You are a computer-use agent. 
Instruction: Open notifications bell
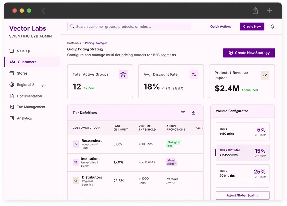pos(272,27)
